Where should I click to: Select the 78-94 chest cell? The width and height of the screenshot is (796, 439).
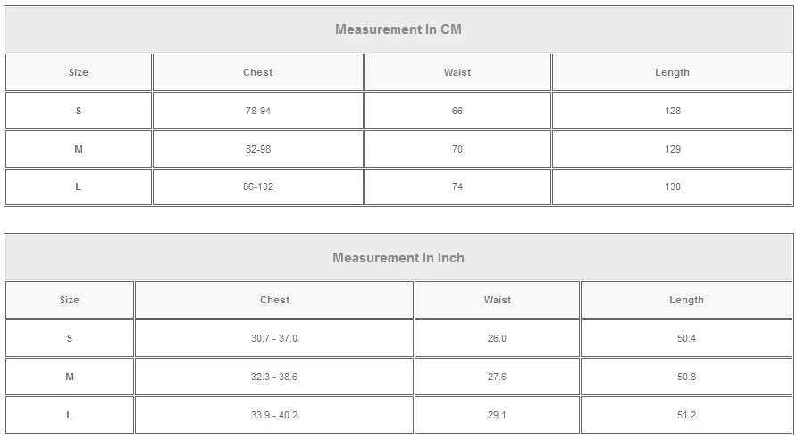click(257, 111)
